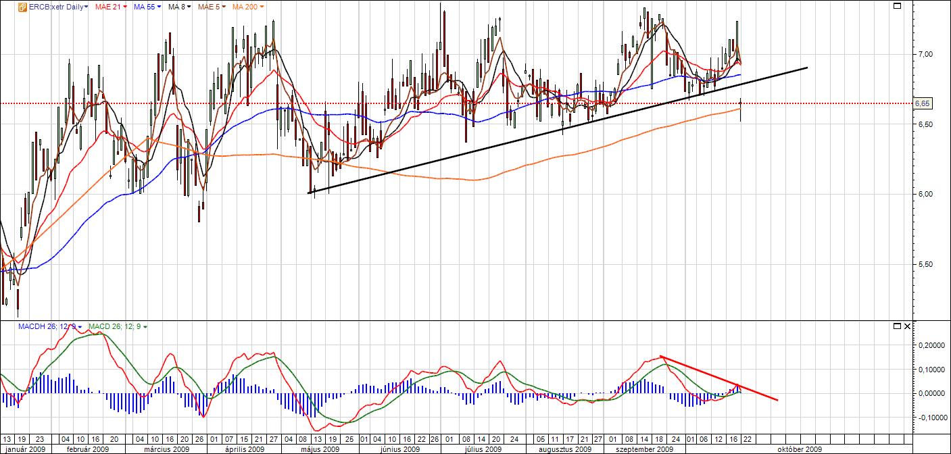The height and width of the screenshot is (454, 951).
Task: Click október 2009 on the time axis
Action: click(799, 449)
